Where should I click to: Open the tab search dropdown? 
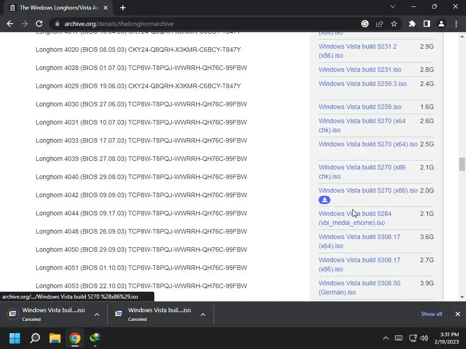click(x=393, y=6)
